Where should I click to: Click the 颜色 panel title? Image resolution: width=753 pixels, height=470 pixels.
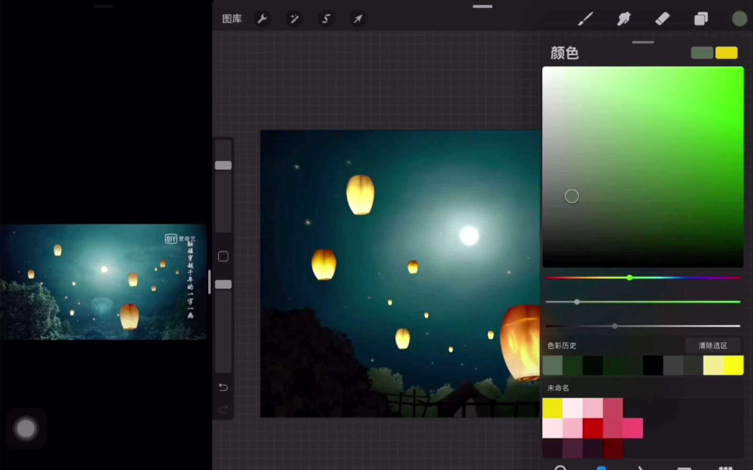click(x=564, y=53)
